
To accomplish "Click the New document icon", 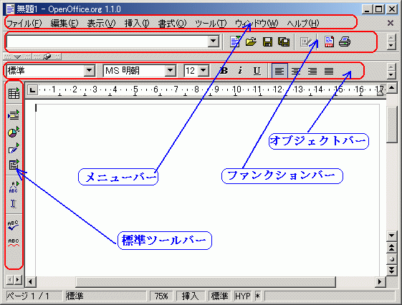I will (235, 42).
